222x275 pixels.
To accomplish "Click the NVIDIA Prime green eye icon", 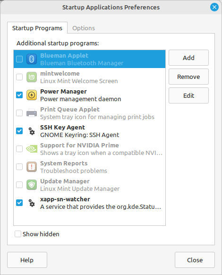I will 32,149.
